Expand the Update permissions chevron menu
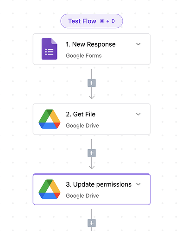182x231 pixels. (138, 184)
